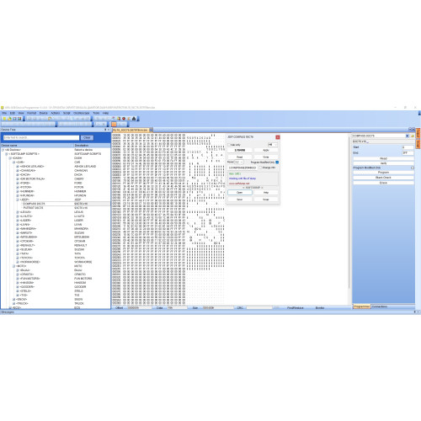Toggle the Program Modified Only checkbox in dialog

(x=277, y=163)
